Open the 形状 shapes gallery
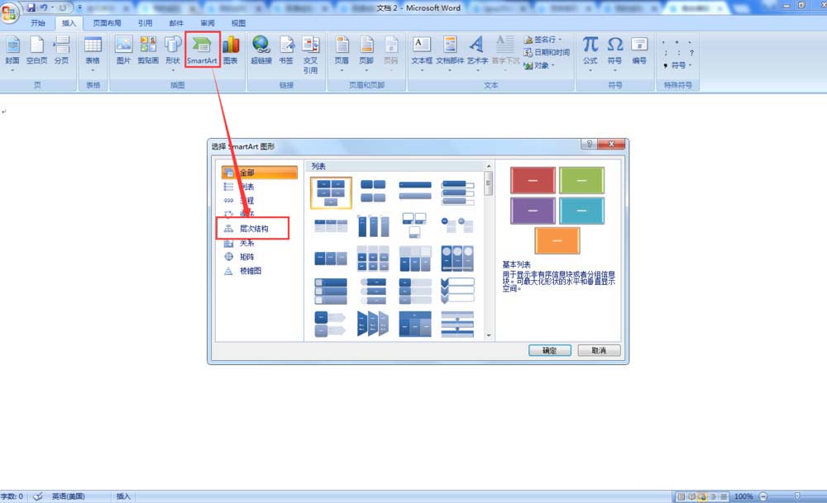This screenshot has height=503, width=827. 173,52
